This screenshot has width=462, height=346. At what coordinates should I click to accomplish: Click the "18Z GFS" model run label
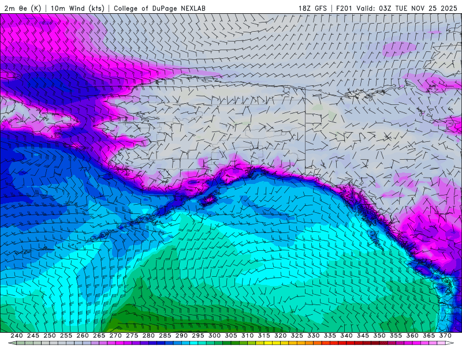pos(312,8)
